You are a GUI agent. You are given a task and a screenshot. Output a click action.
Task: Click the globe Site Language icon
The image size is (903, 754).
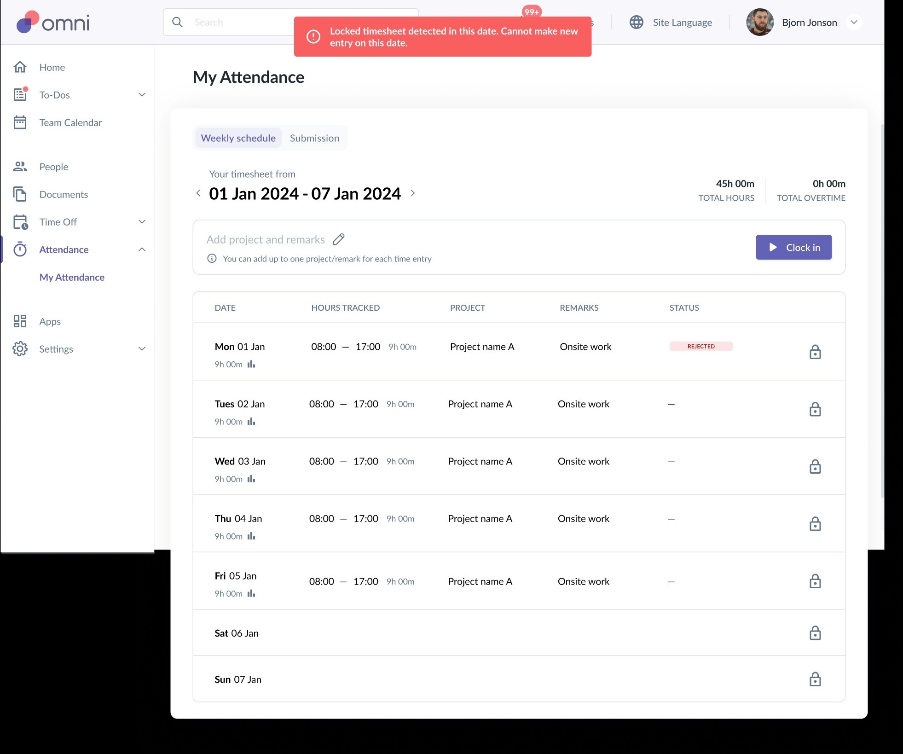coord(637,22)
